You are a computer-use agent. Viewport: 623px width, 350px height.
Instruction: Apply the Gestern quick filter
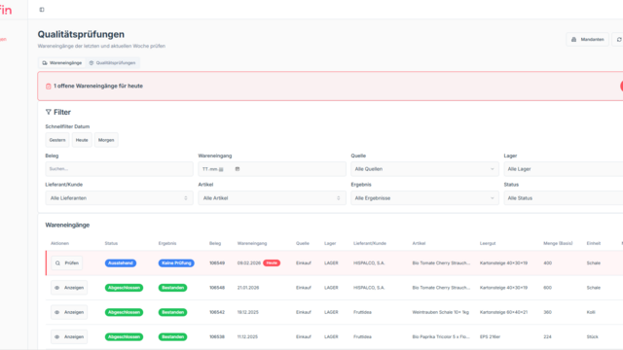[x=57, y=140]
